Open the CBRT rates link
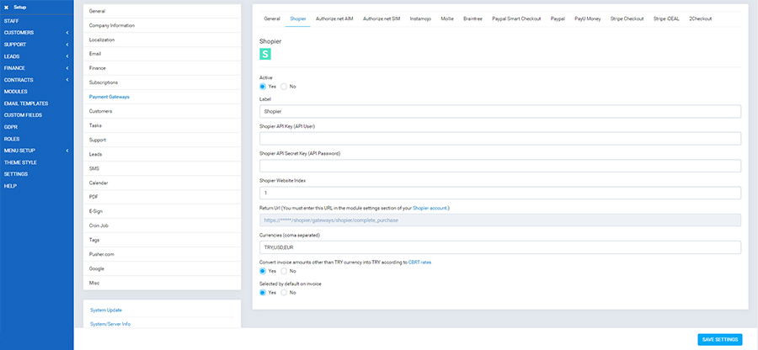The width and height of the screenshot is (758, 350). (419, 262)
